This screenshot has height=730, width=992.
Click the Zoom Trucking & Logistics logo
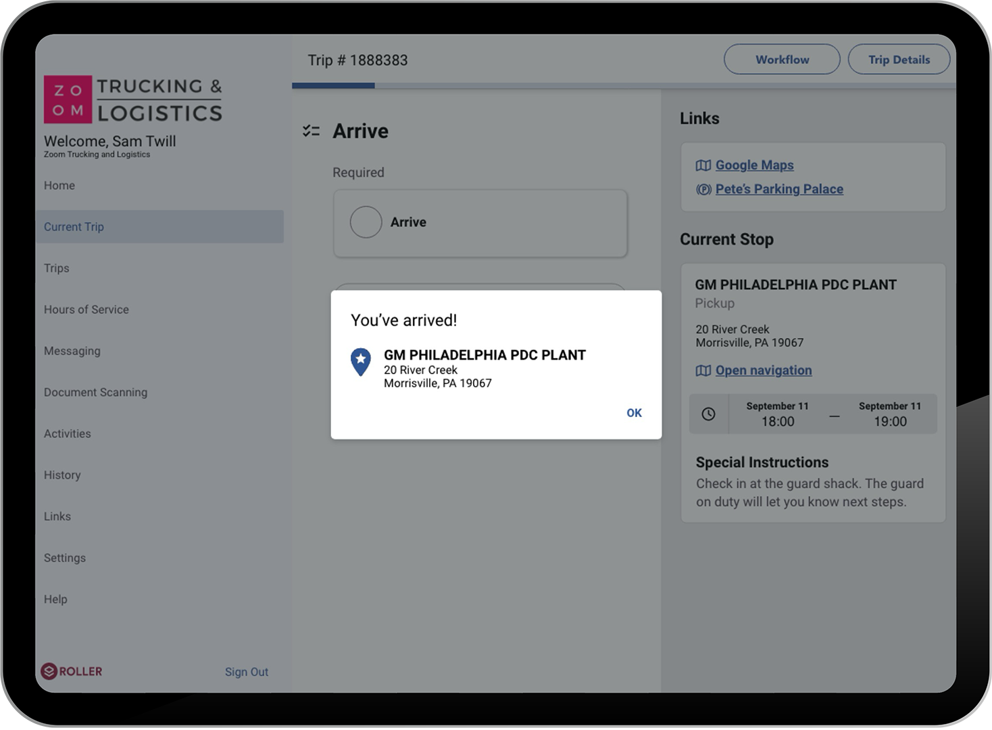click(133, 99)
